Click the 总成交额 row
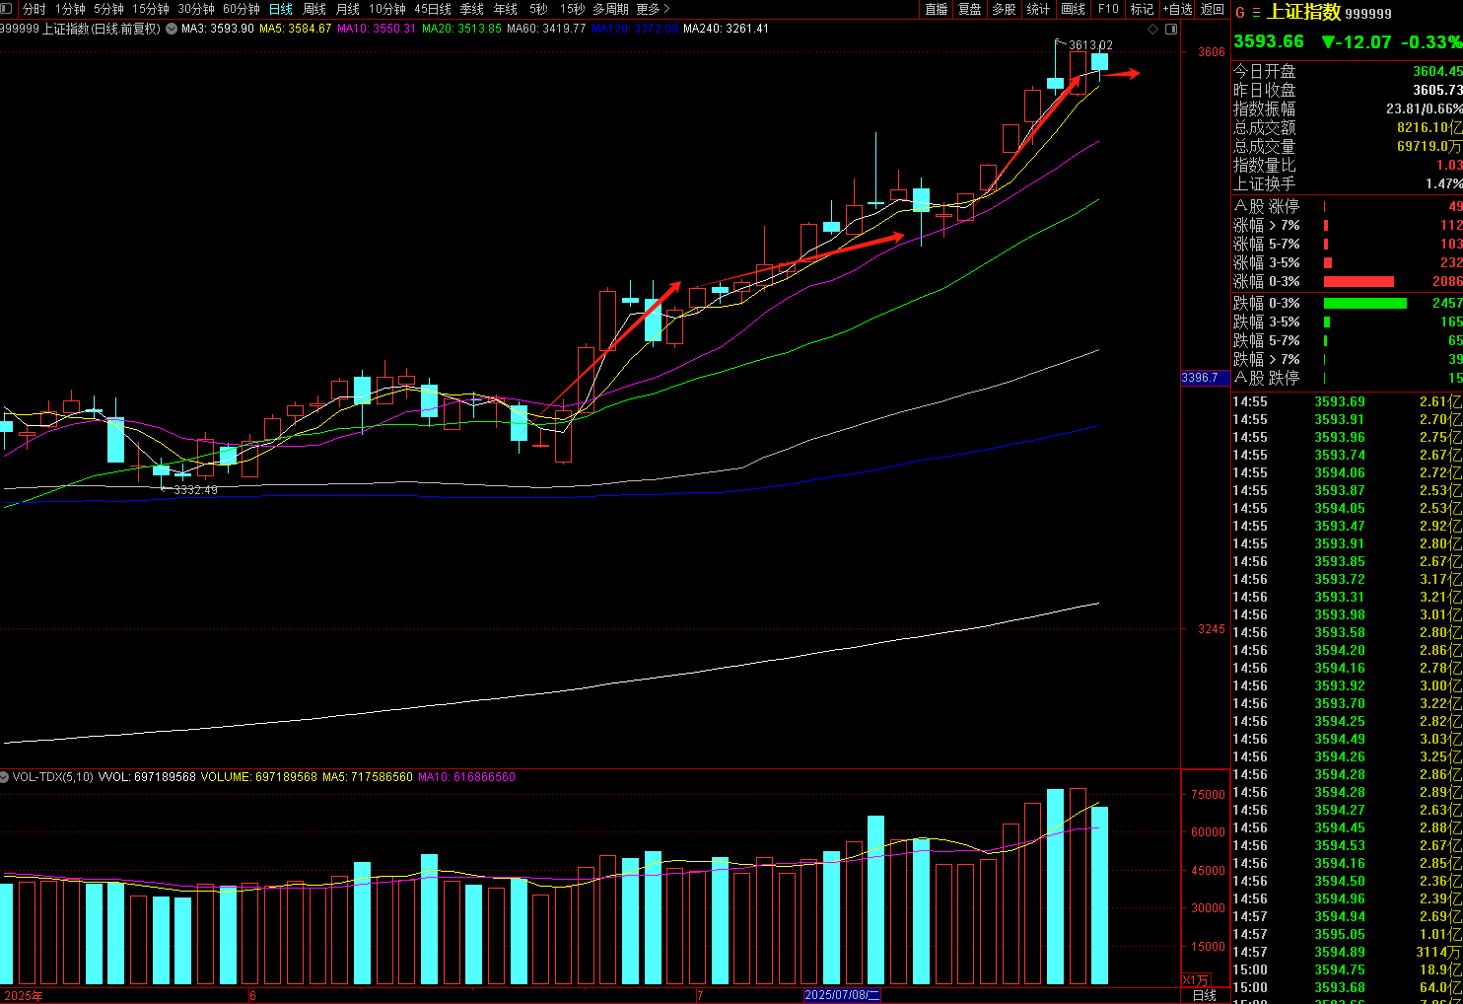 1348,127
